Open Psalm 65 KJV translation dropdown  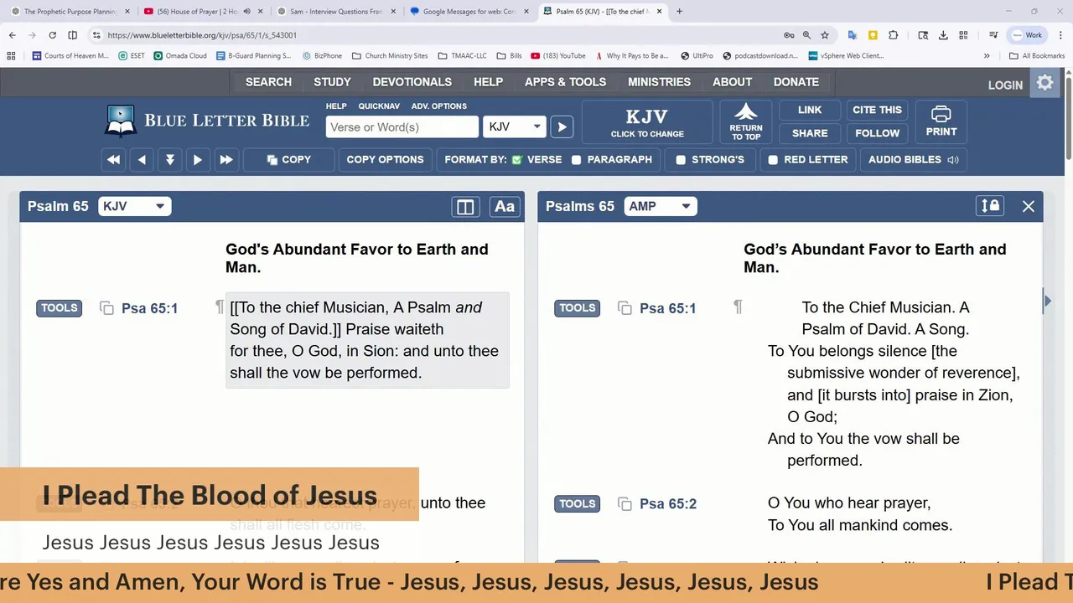(134, 206)
